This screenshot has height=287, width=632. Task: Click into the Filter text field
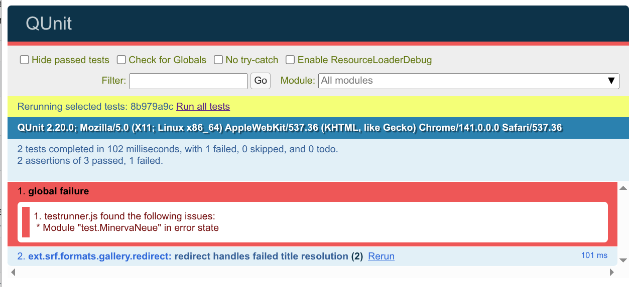click(188, 81)
